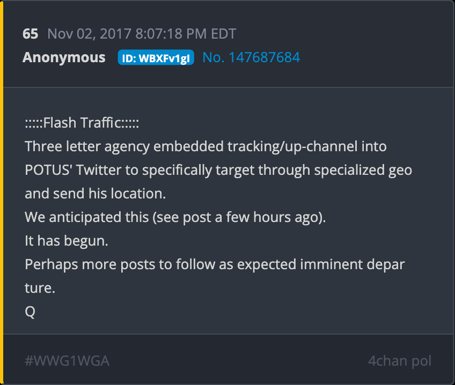Click the 4chan pol source label
The width and height of the screenshot is (455, 385).
(400, 361)
